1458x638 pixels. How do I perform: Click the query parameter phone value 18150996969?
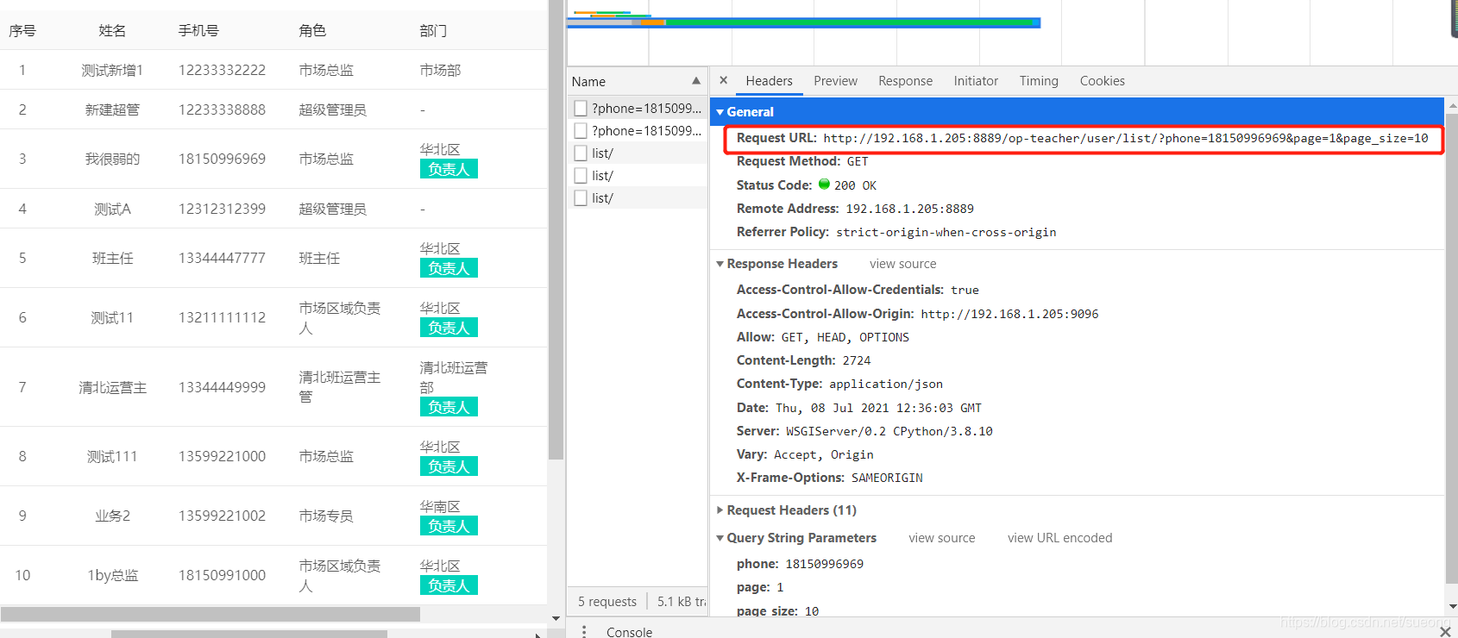[824, 564]
